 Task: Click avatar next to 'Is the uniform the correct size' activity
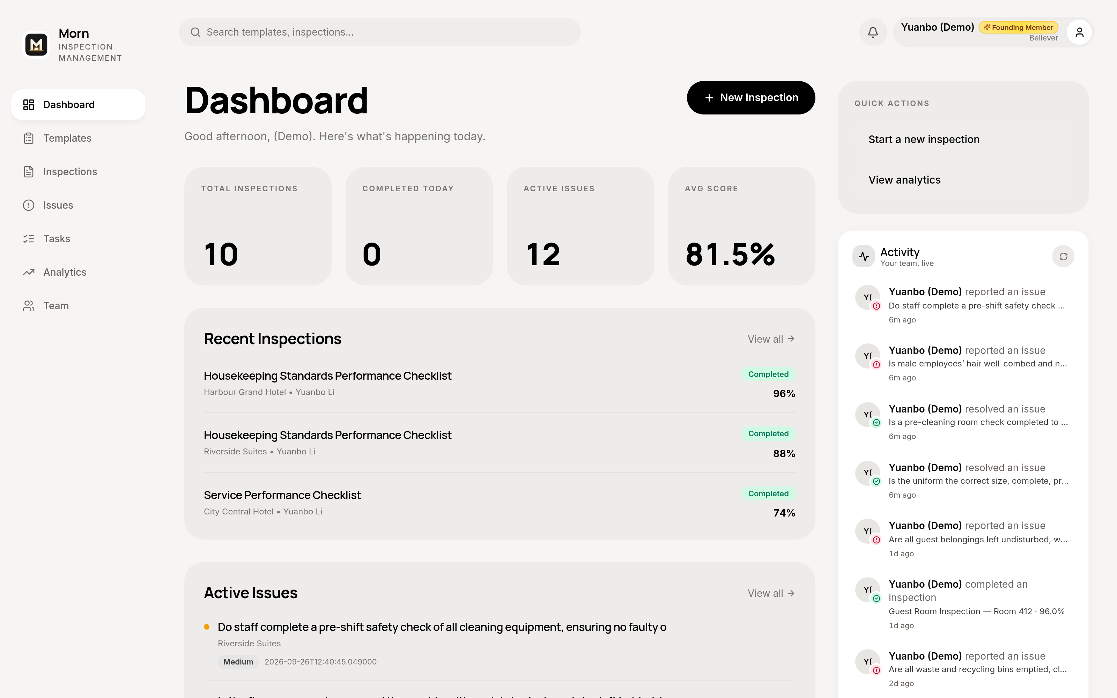(x=868, y=473)
